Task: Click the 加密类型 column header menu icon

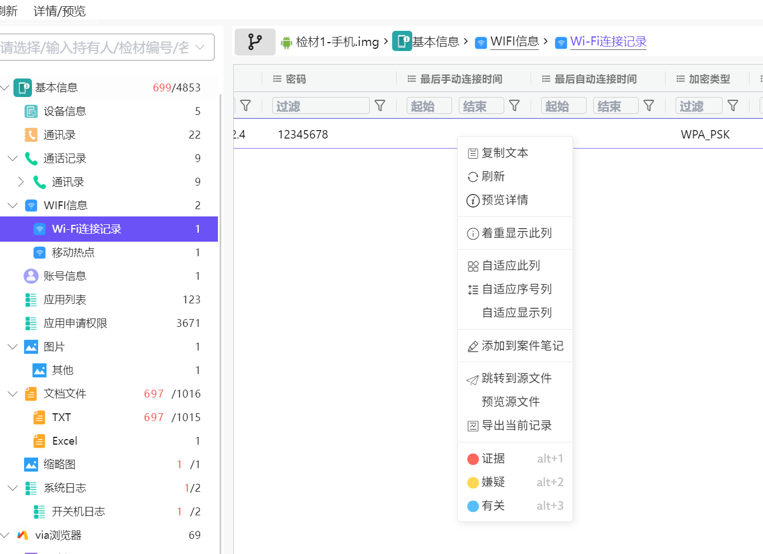Action: coord(680,79)
